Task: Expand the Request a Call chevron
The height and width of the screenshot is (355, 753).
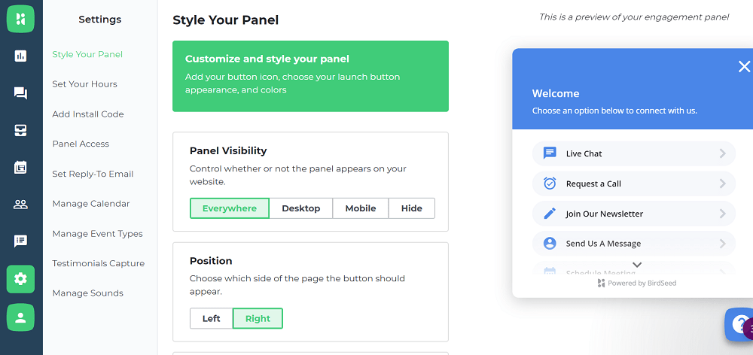Action: (722, 184)
